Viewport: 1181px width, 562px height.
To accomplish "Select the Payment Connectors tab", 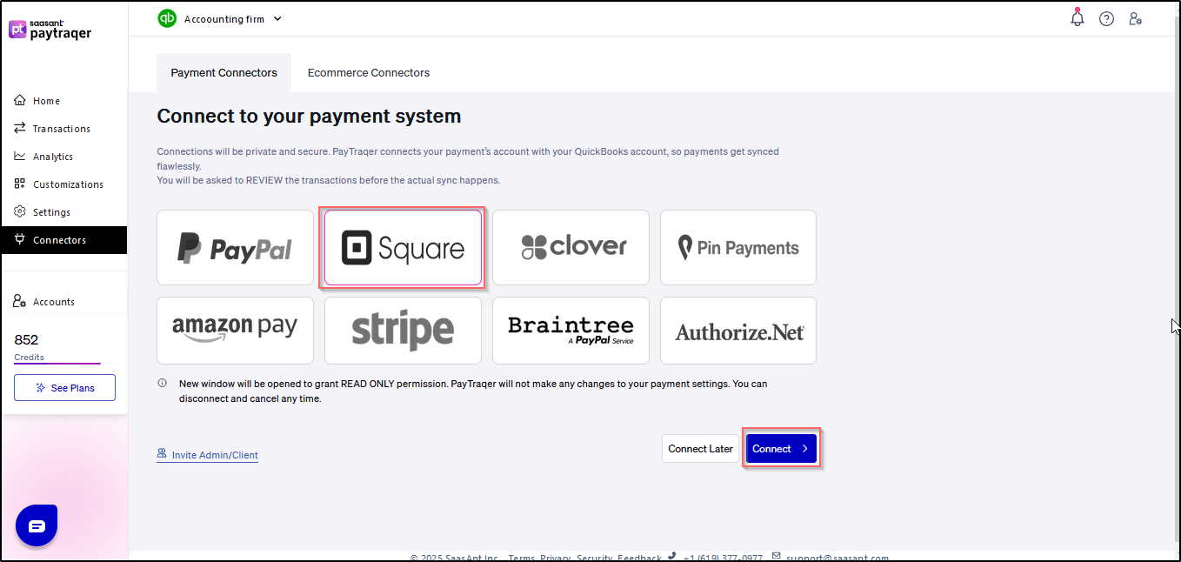I will [224, 73].
